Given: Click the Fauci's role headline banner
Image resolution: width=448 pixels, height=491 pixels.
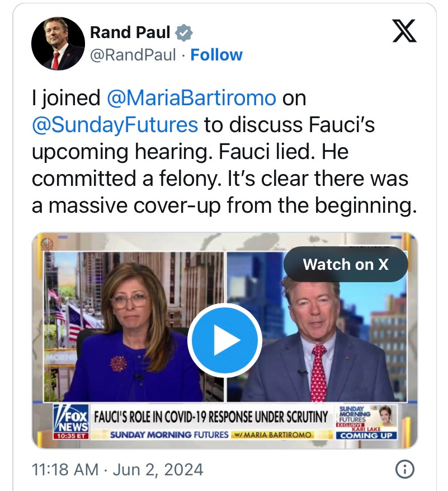Looking at the screenshot, I should pyautogui.click(x=211, y=417).
